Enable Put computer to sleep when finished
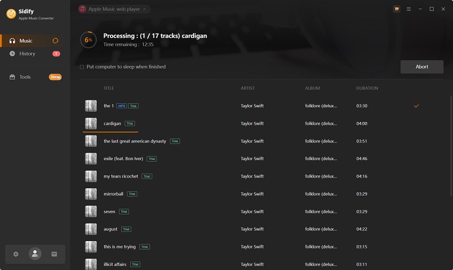This screenshot has height=270, width=453. [x=82, y=67]
